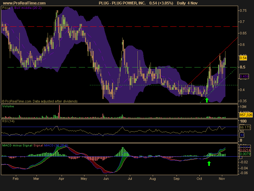Click the www.ProRealTime.com text at top
The width and height of the screenshot is (254, 191).
tap(24, 3)
